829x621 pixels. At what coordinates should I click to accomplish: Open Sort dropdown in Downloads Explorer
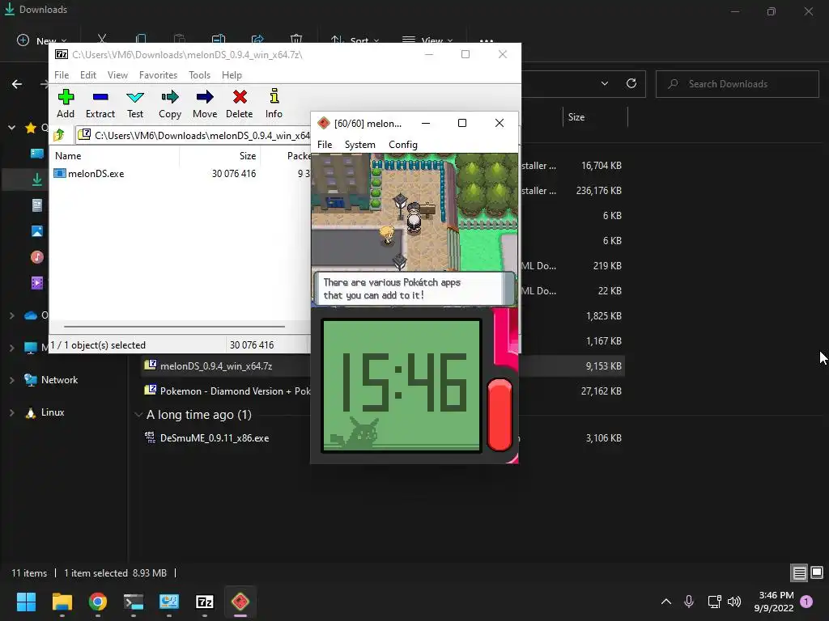355,40
